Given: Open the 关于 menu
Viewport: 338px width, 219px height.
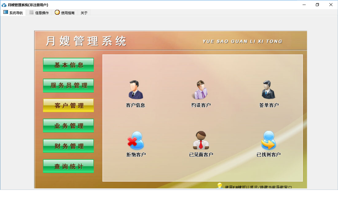Looking at the screenshot, I should point(84,13).
